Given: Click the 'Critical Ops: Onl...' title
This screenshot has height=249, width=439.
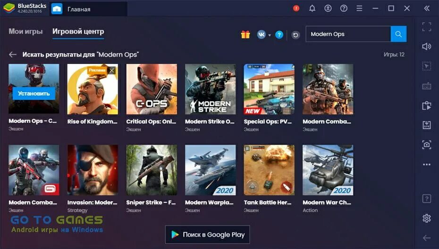Looking at the screenshot, I should tap(151, 121).
